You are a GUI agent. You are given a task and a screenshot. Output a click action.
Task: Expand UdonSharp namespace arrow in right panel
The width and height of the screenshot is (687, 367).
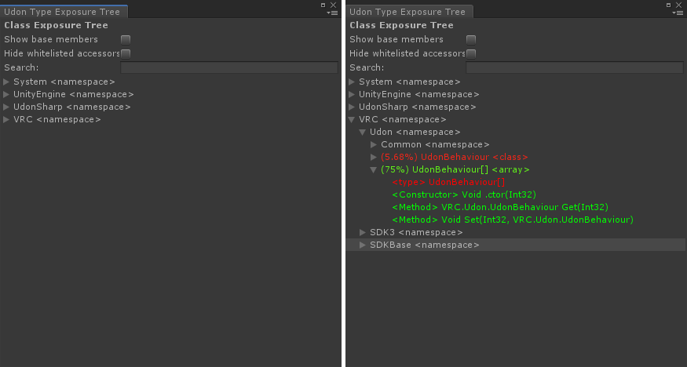pos(352,107)
